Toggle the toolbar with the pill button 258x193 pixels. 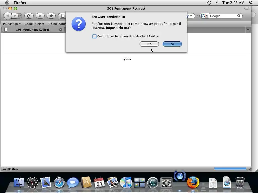(247, 8)
